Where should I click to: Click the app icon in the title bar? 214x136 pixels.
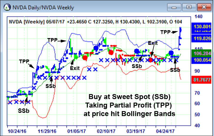(7, 7)
